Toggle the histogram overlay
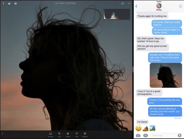The image size is (184, 139). coord(116,14)
